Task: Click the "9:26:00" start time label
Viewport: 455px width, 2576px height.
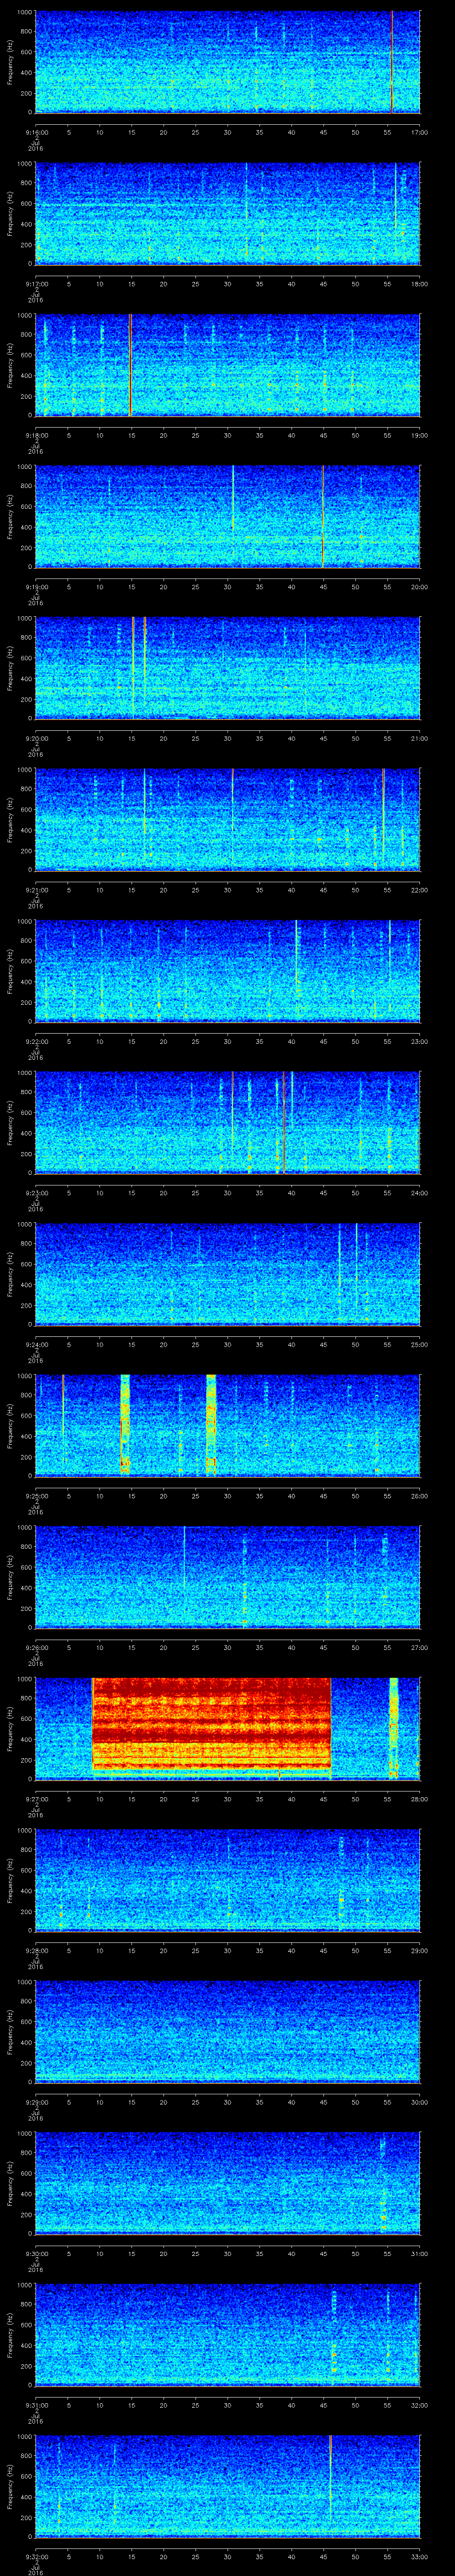Action: [36, 1647]
